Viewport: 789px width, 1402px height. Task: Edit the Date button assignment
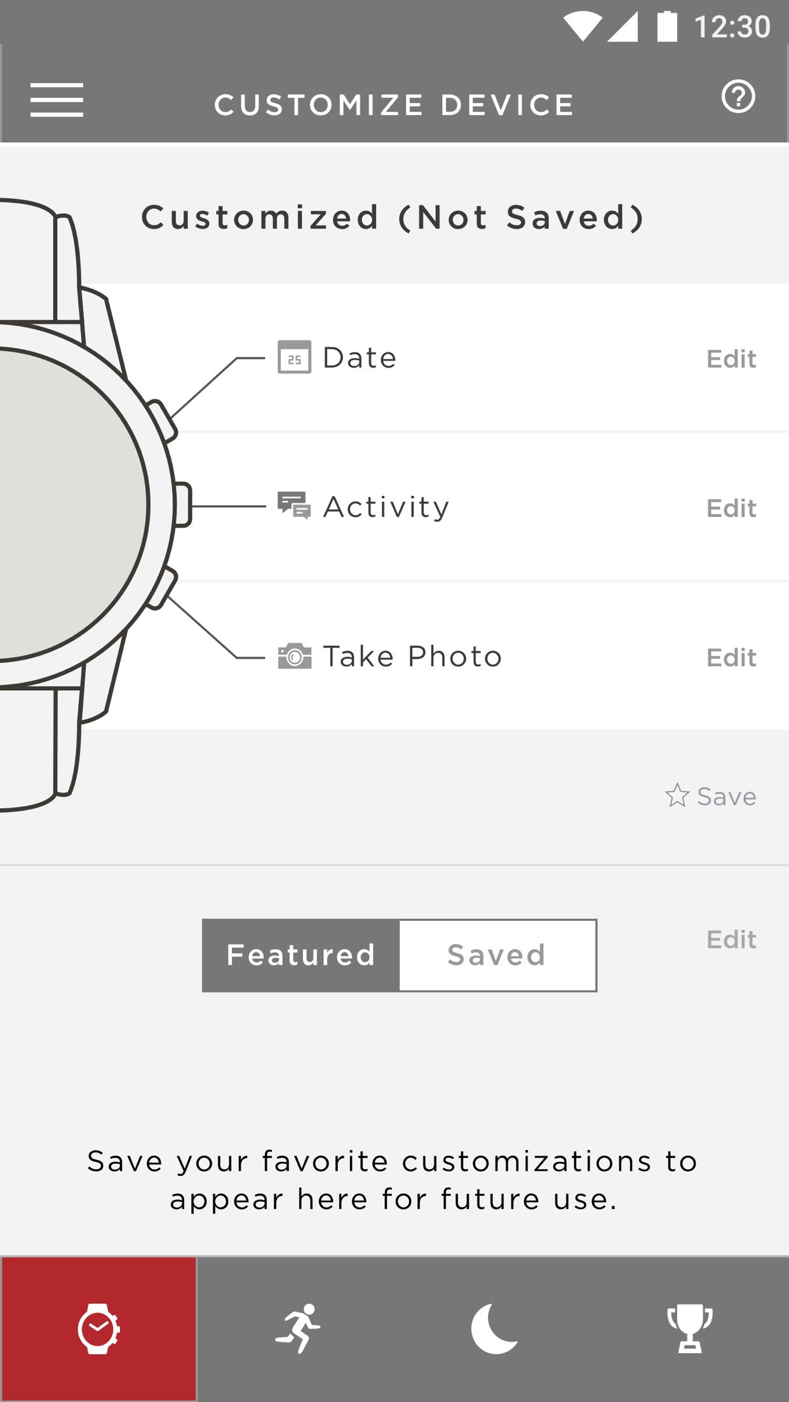tap(731, 359)
